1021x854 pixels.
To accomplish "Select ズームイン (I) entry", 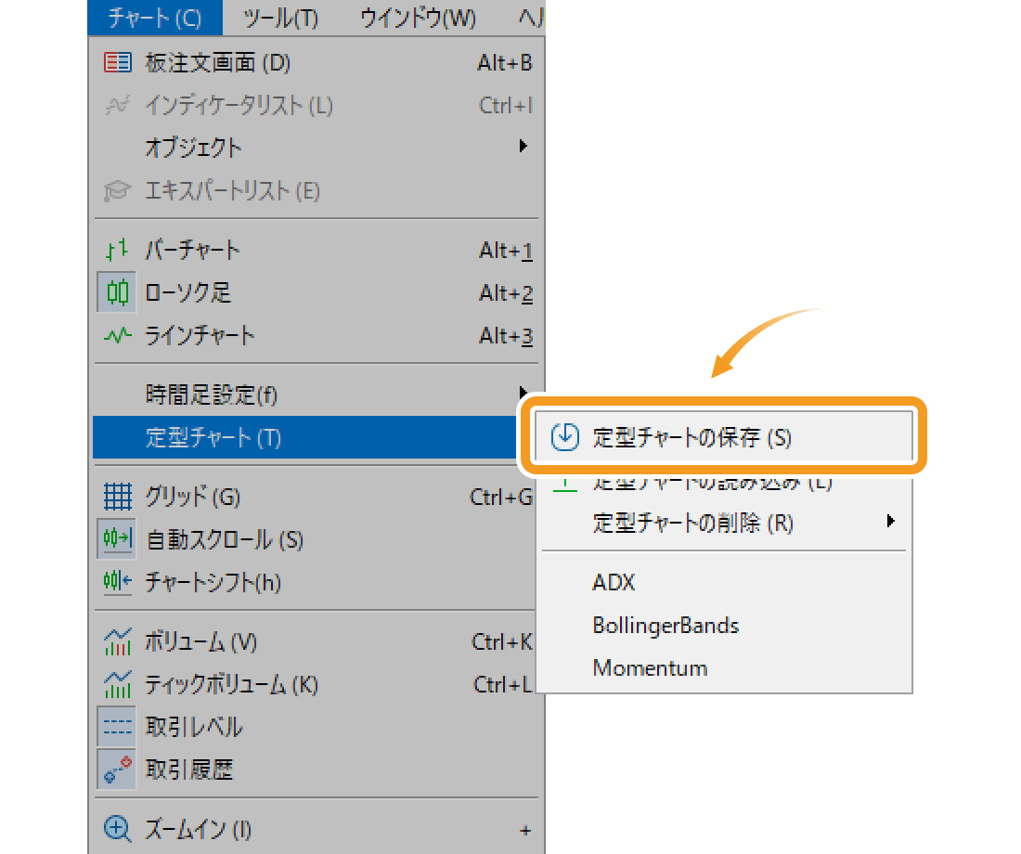I will tap(316, 829).
